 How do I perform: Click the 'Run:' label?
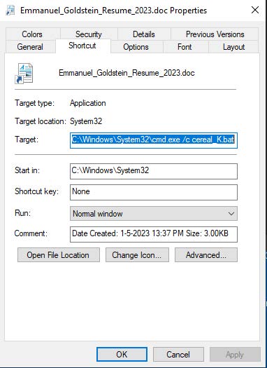click(22, 213)
